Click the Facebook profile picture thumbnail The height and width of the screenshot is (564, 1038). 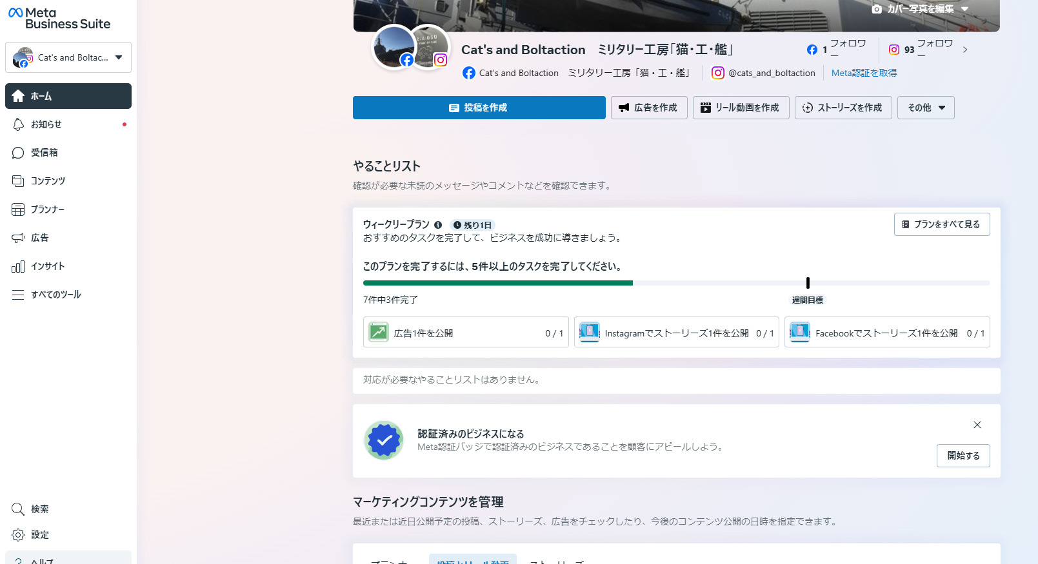tap(394, 47)
